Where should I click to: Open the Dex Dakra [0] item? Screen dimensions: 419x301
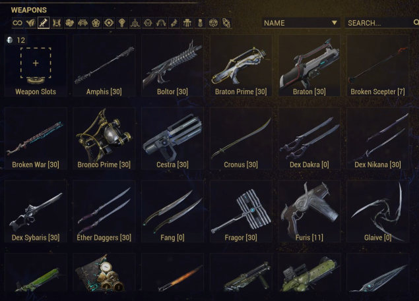pos(309,138)
